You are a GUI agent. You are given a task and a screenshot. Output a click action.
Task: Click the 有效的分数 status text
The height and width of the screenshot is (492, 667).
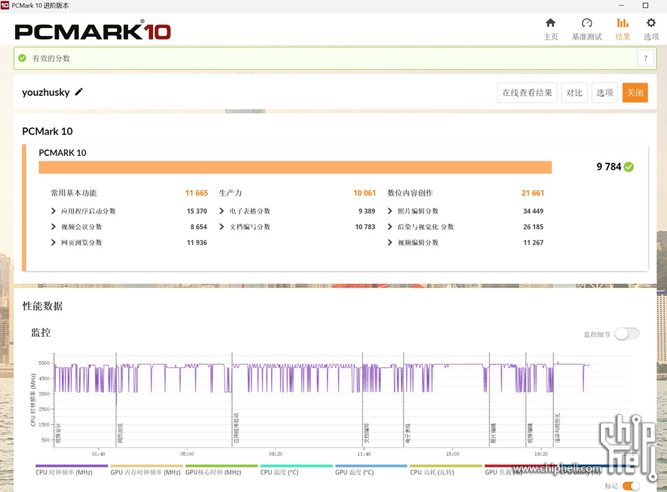[x=51, y=59]
